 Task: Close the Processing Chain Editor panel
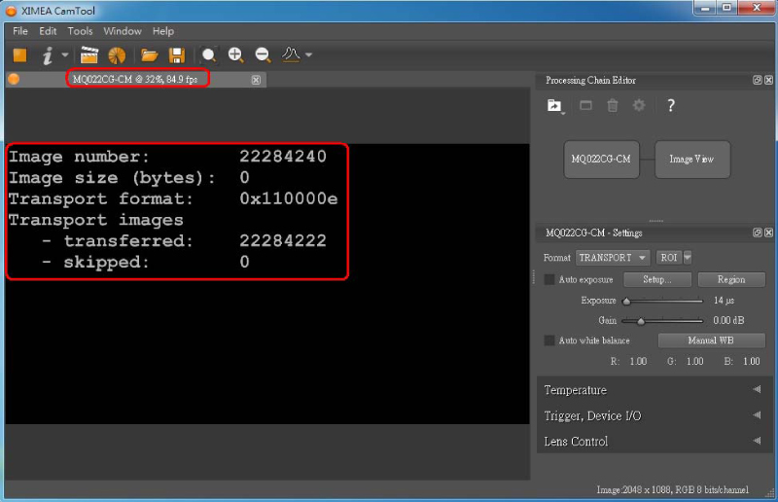click(x=768, y=80)
